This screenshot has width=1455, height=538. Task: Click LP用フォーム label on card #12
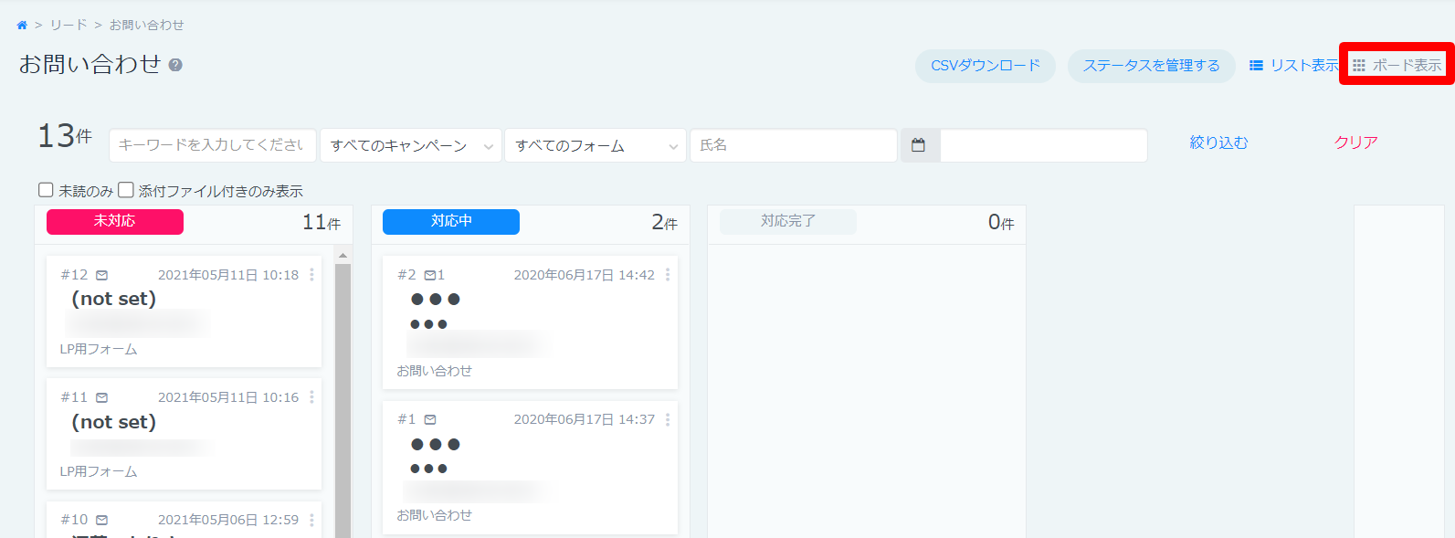coord(99,349)
